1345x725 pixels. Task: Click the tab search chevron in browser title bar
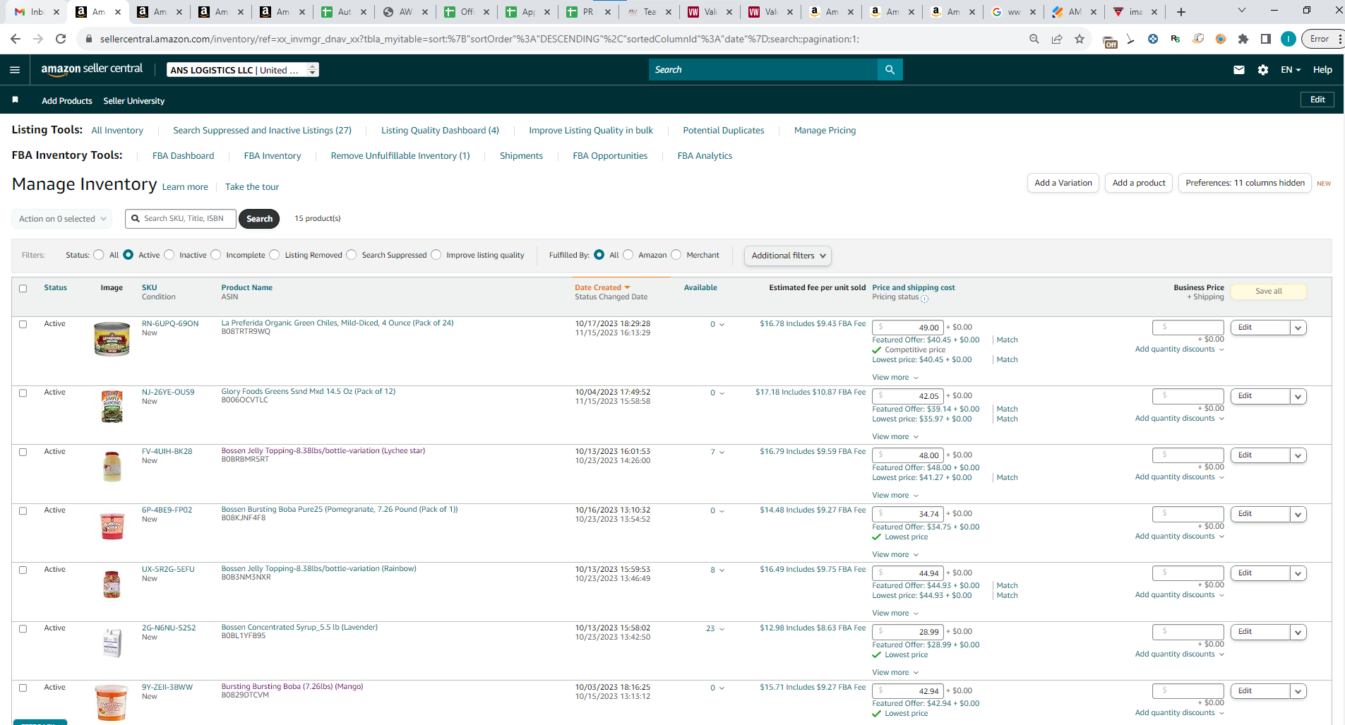coord(1242,11)
